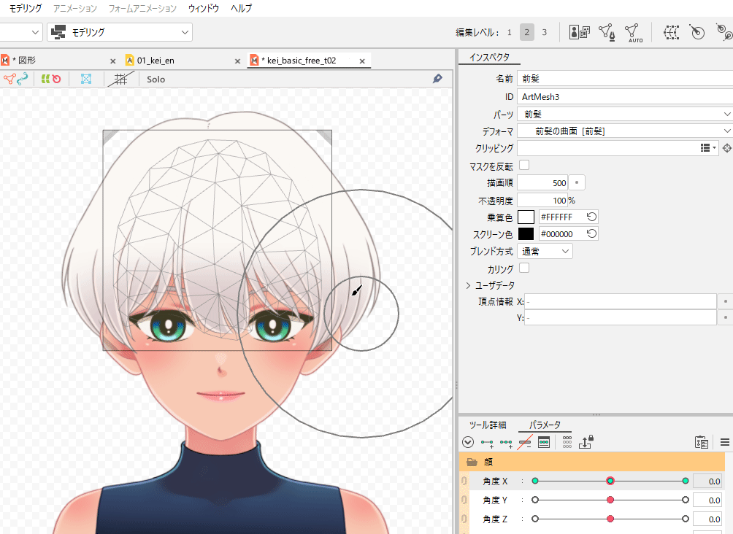Open the manual mesh editing tool
This screenshot has width=733, height=534.
tap(606, 32)
